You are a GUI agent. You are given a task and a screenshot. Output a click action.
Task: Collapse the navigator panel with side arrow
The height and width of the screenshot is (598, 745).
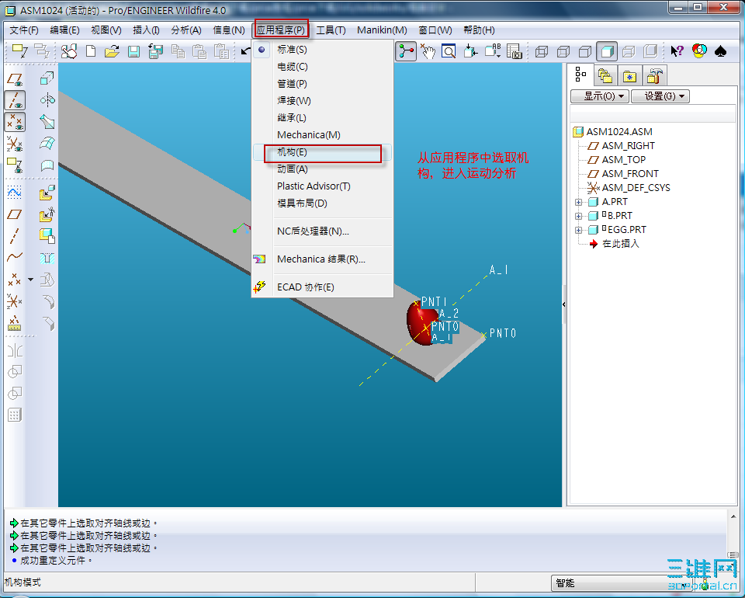[564, 304]
